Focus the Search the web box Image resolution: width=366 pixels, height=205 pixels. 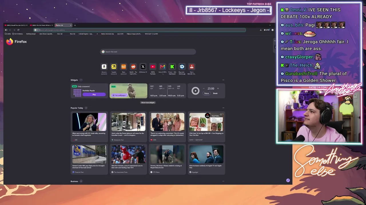(148, 52)
